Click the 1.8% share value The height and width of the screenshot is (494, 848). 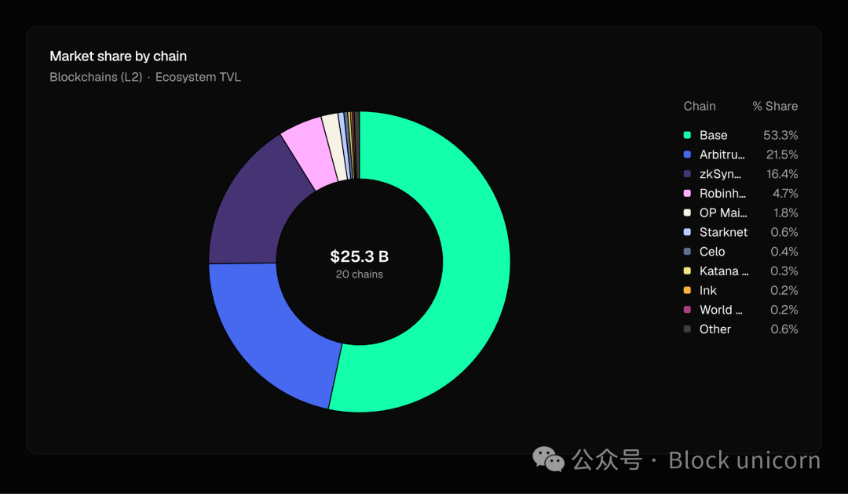click(786, 212)
